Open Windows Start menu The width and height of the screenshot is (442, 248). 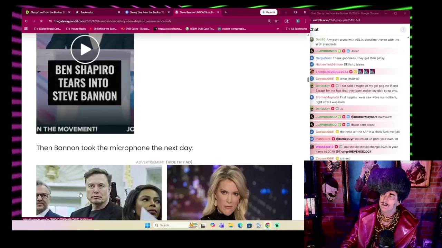coord(147,225)
